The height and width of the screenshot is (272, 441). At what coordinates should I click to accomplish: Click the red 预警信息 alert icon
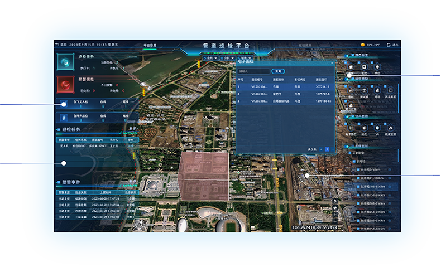[x=64, y=84]
